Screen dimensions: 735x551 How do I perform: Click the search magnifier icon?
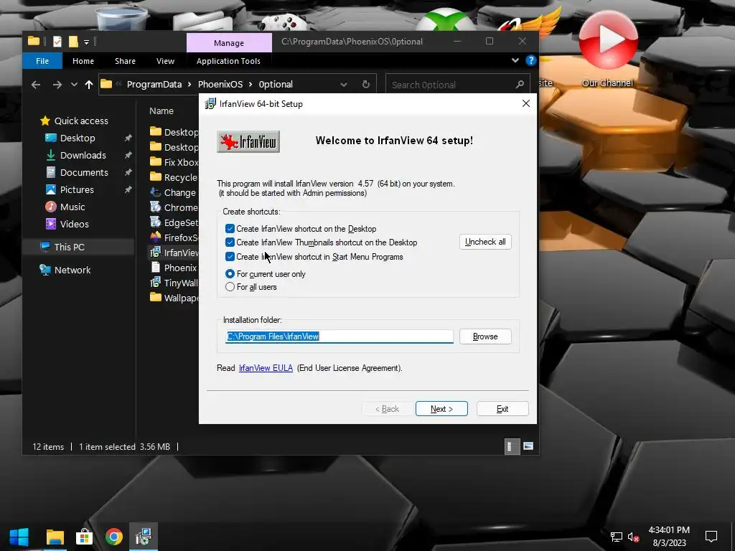pos(520,85)
